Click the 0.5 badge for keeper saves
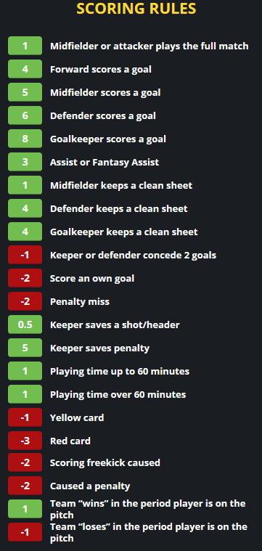 coord(25,325)
